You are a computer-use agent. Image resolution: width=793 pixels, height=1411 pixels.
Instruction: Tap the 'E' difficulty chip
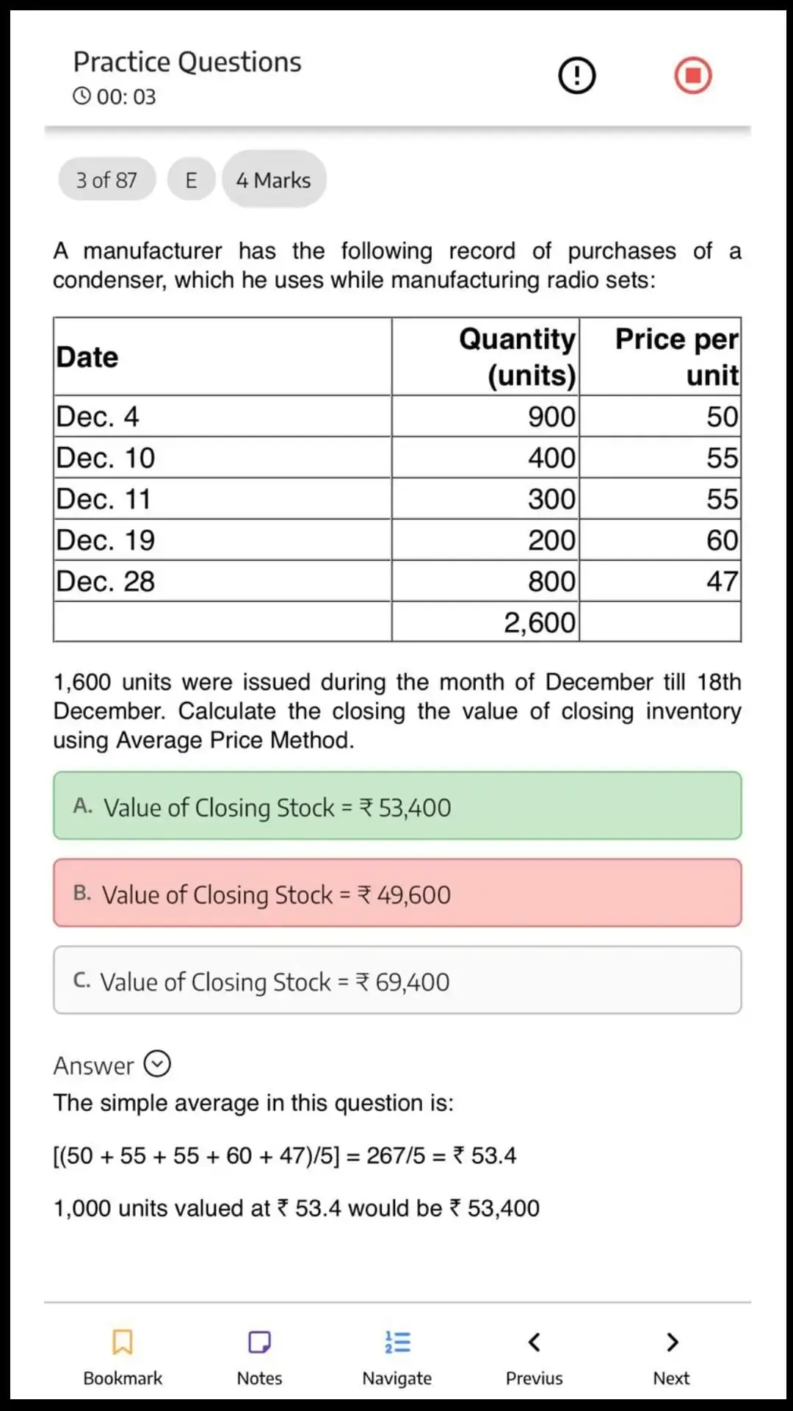191,180
